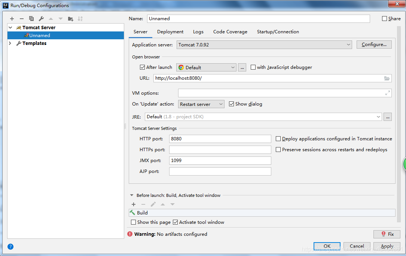
Task: Enable Deploy applications configured in Tomcat instance
Action: (278, 139)
